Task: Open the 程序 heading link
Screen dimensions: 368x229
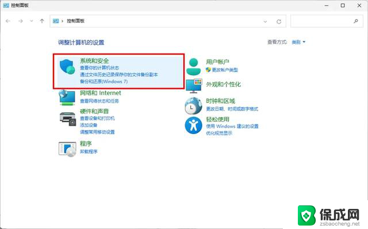Action: click(x=86, y=143)
